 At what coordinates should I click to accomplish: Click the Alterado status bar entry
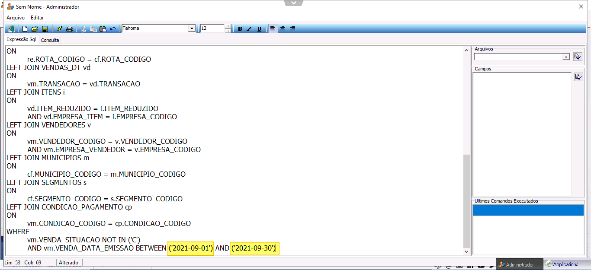click(69, 262)
